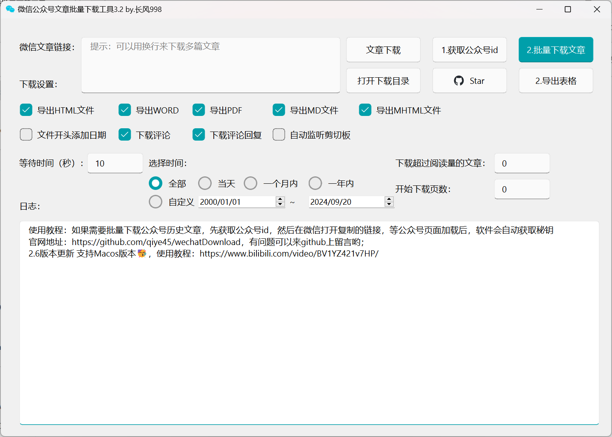The height and width of the screenshot is (437, 612).
Task: Select the 自定义 date range option
Action: (x=155, y=202)
